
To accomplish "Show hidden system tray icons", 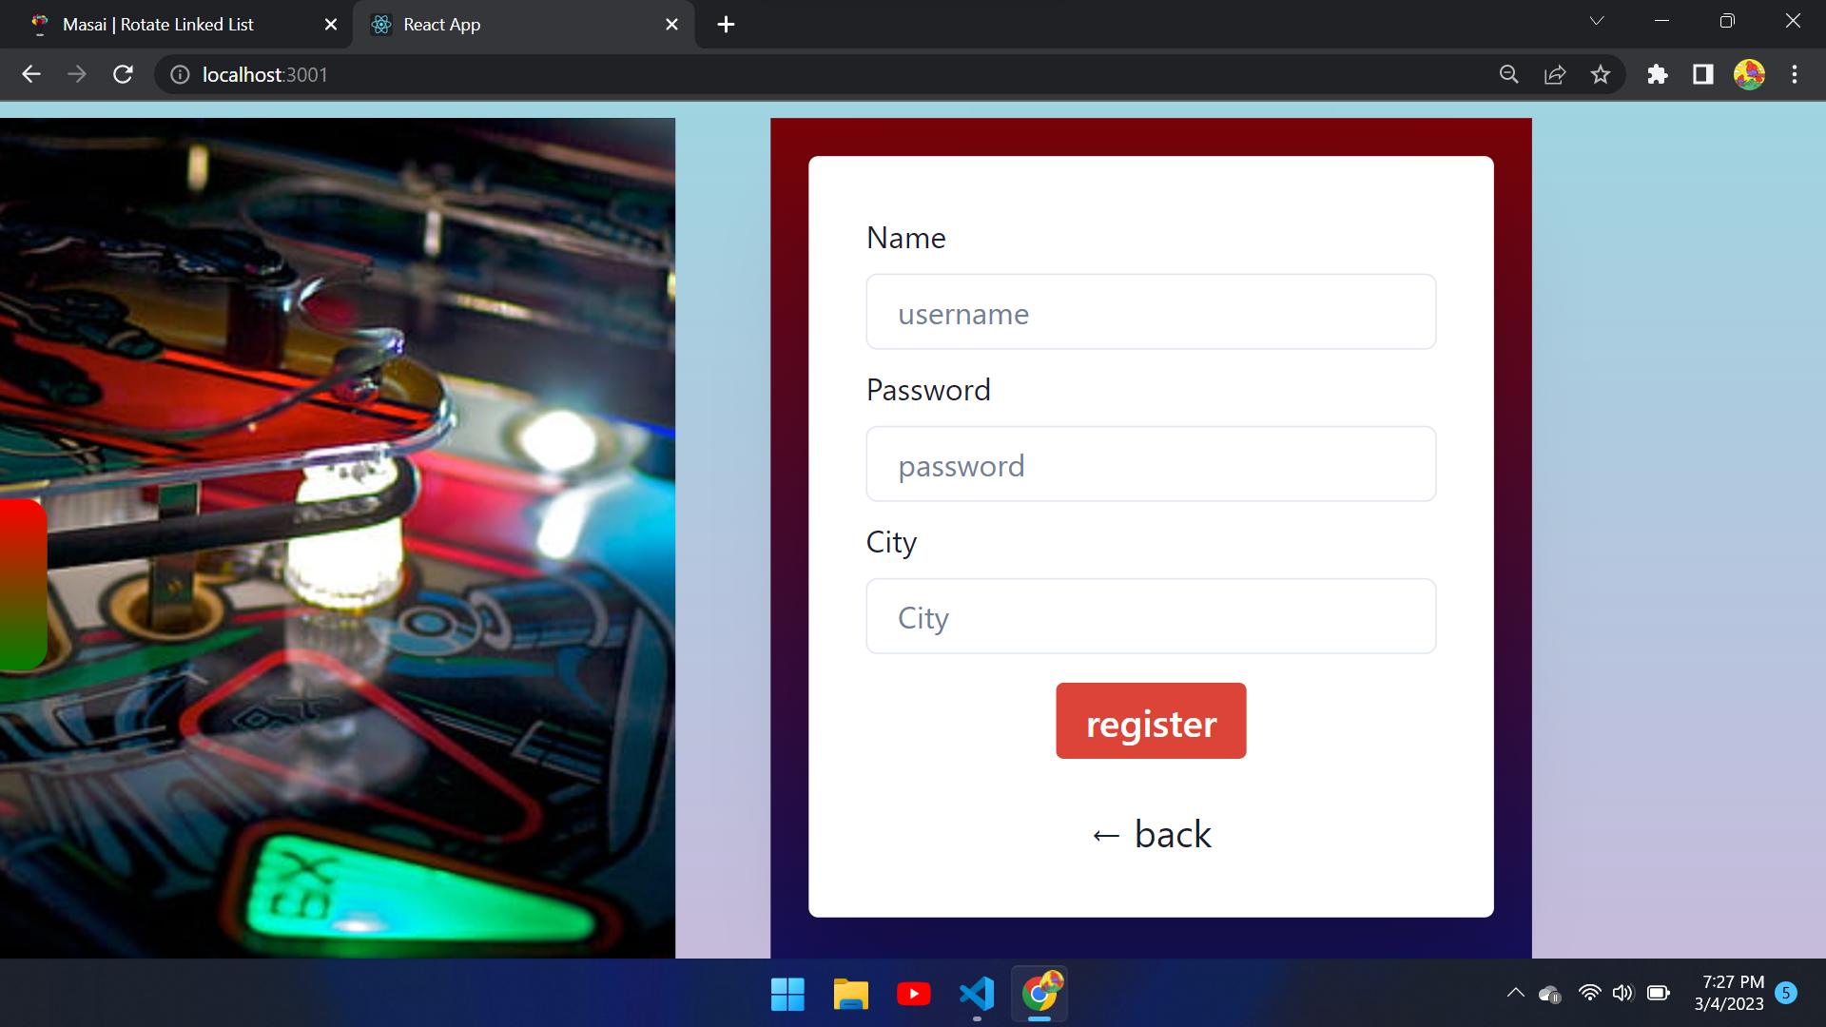I will (1516, 993).
